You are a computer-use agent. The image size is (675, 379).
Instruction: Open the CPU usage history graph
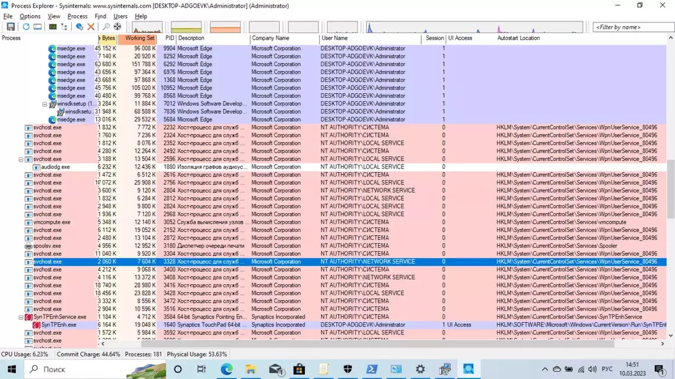(x=147, y=27)
